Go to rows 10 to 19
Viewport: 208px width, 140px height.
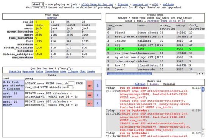[173, 21]
